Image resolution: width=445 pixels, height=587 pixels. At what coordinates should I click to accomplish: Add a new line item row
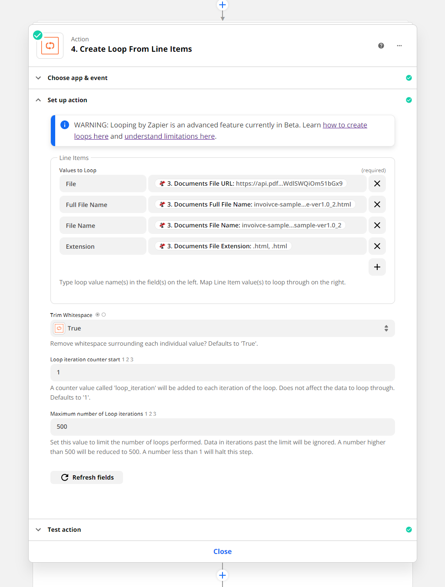tap(377, 267)
